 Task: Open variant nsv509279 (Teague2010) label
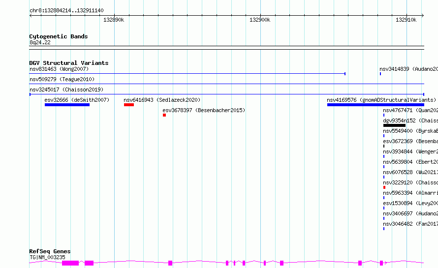tap(62, 79)
